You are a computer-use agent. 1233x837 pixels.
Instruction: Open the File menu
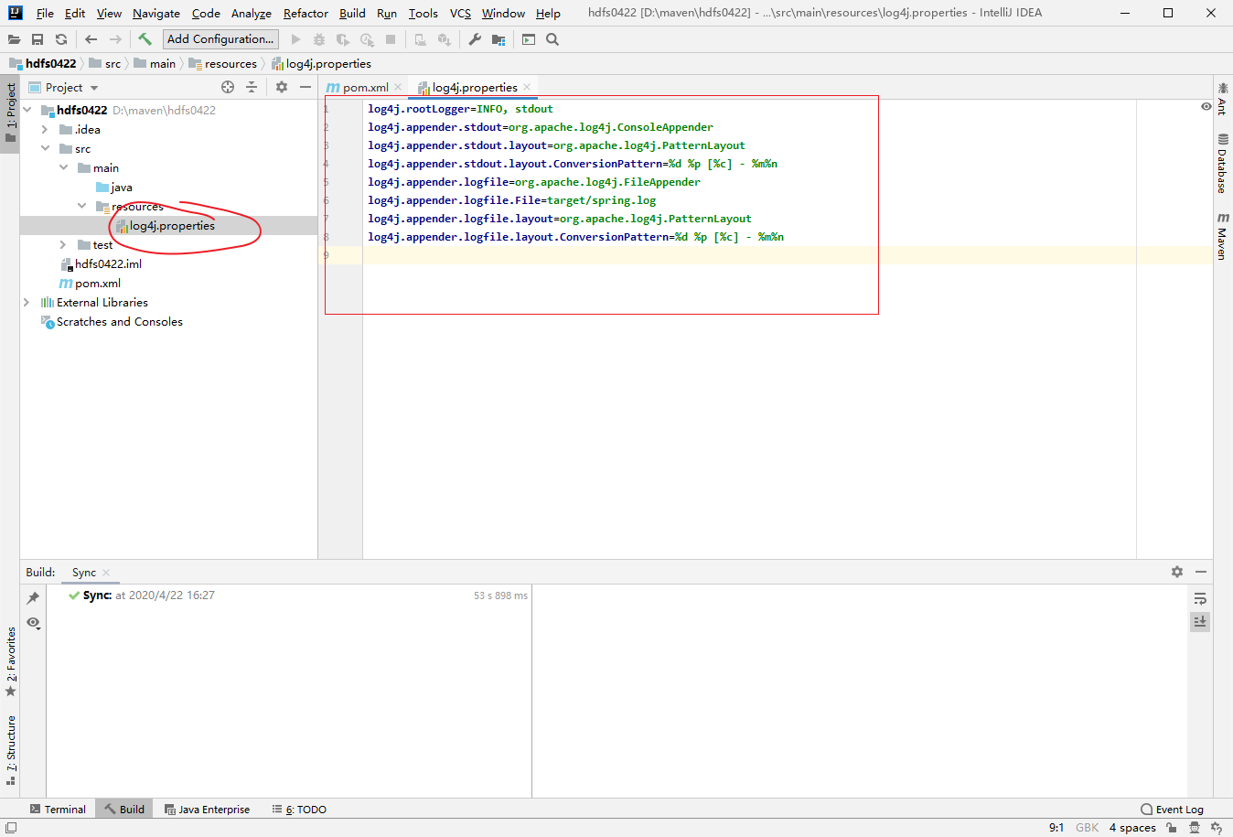45,13
